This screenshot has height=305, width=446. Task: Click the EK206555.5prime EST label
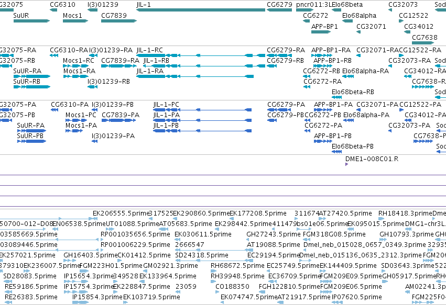[121, 213]
